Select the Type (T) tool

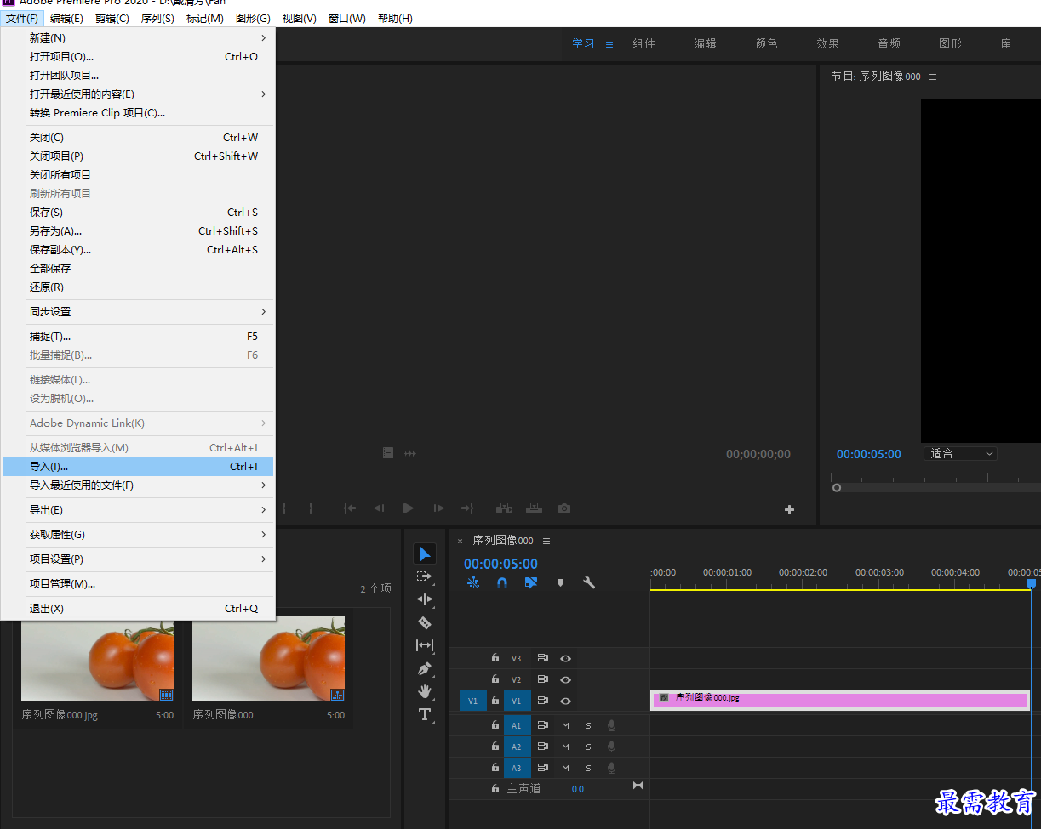pyautogui.click(x=425, y=714)
